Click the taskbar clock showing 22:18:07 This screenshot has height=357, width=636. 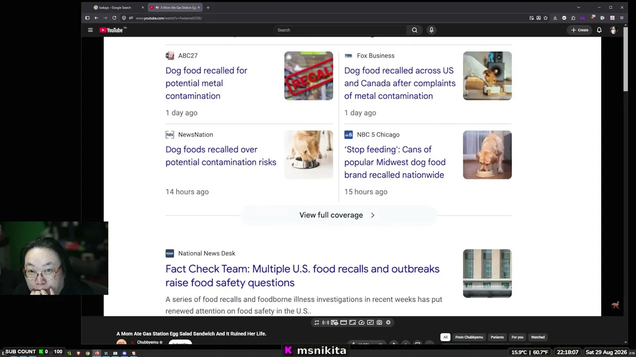567,352
